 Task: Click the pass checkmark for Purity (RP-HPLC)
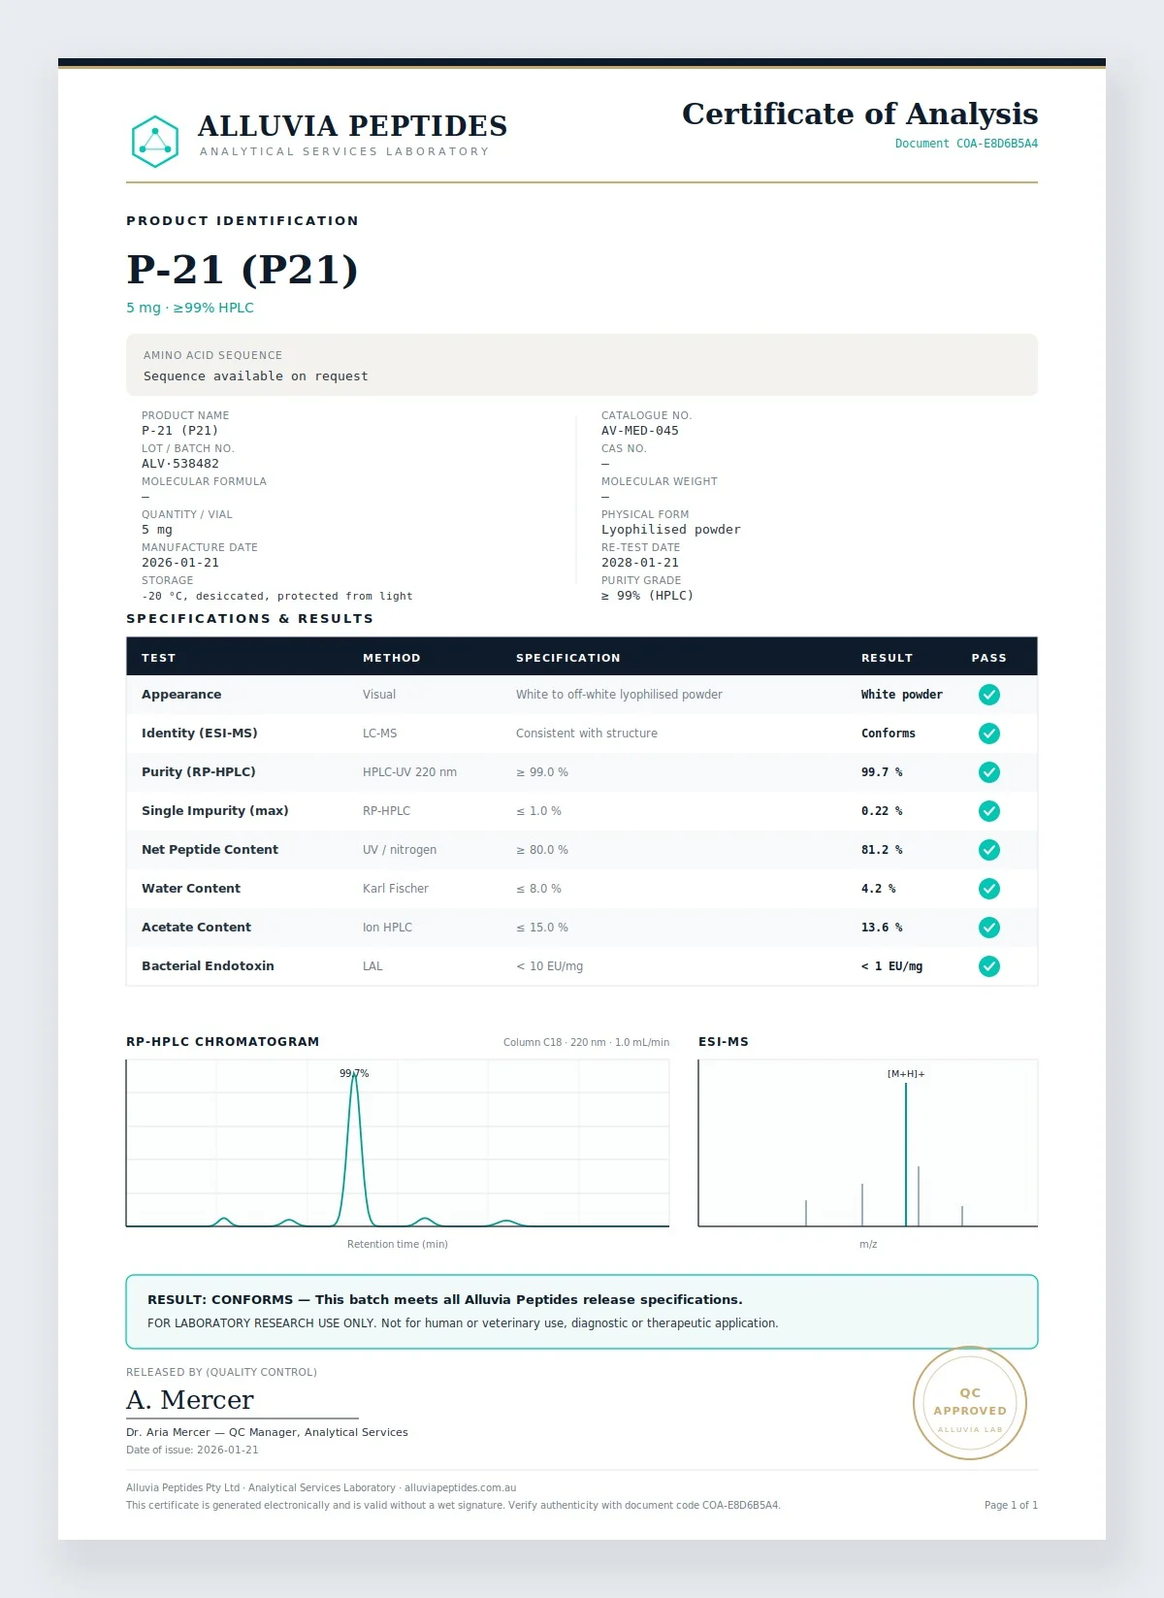pyautogui.click(x=988, y=772)
